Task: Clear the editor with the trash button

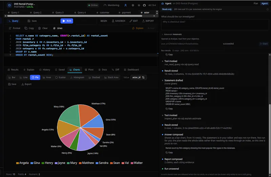Action: click(x=43, y=28)
